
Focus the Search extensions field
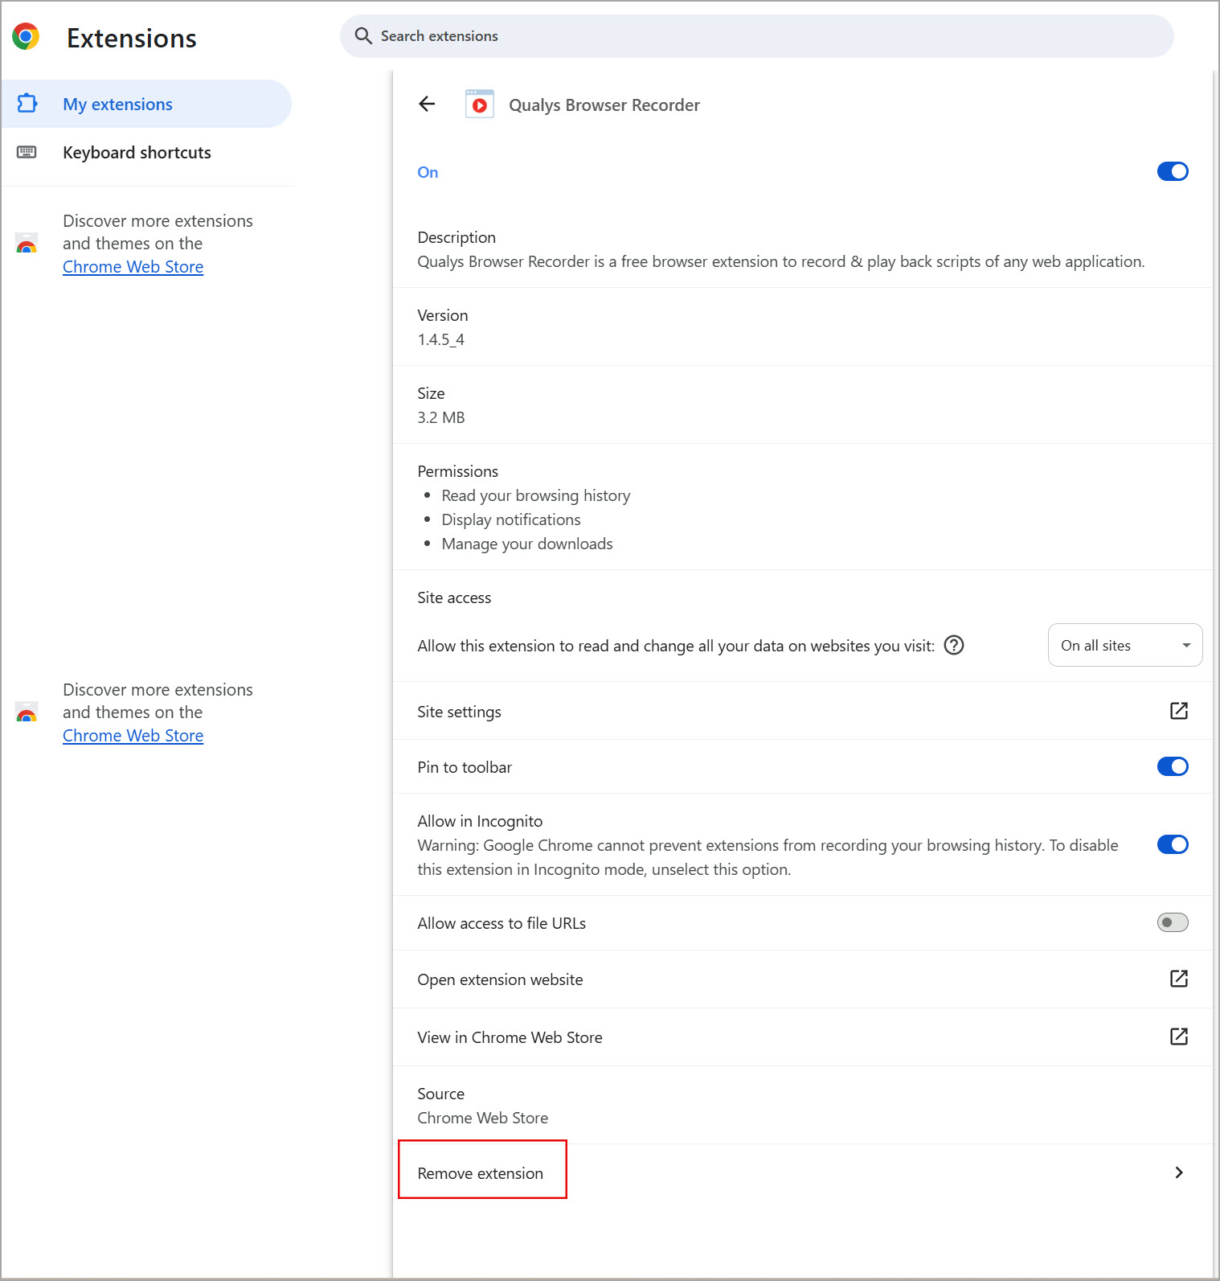757,36
